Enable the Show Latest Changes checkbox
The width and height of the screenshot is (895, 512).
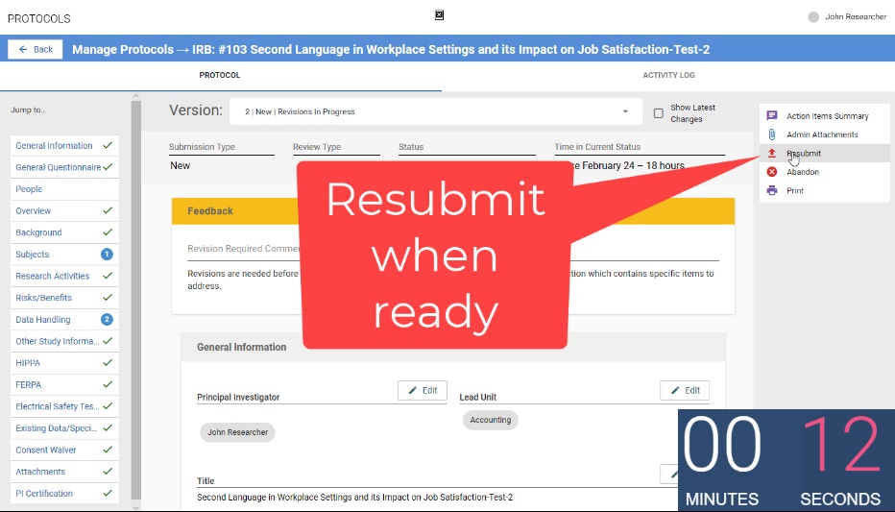[658, 113]
